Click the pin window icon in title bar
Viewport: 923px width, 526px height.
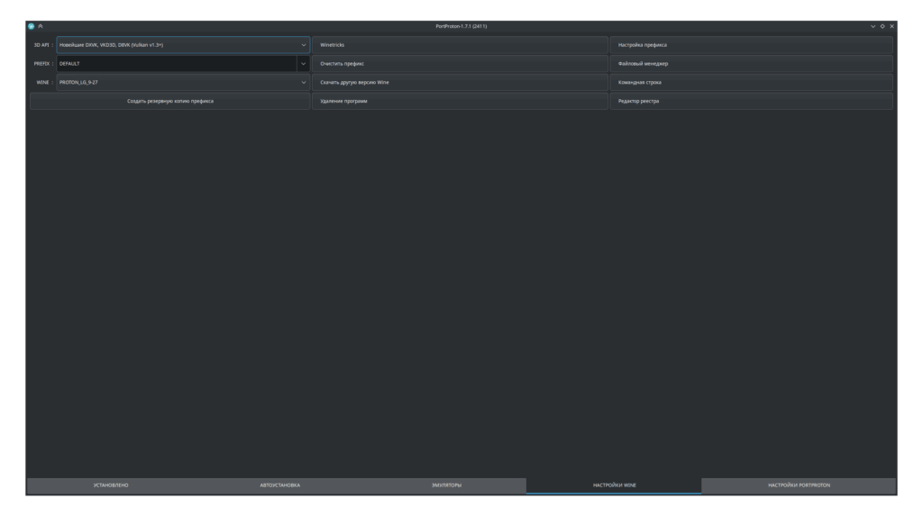tap(41, 26)
